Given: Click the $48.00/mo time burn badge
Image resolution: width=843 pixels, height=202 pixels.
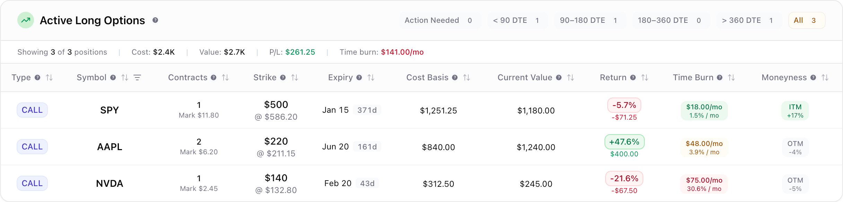Looking at the screenshot, I should coord(704,147).
